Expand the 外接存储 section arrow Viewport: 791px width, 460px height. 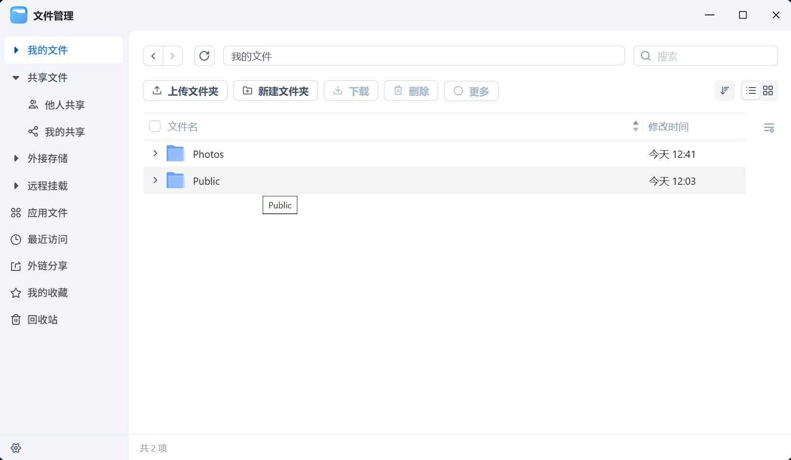pyautogui.click(x=16, y=158)
